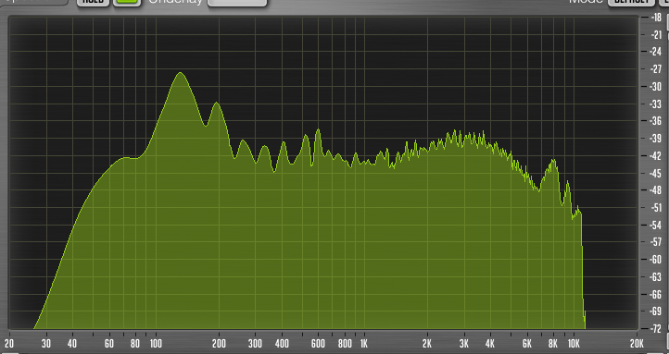Click the spectrum peak at 8K
Screen dimensions: 669x354
(553, 161)
